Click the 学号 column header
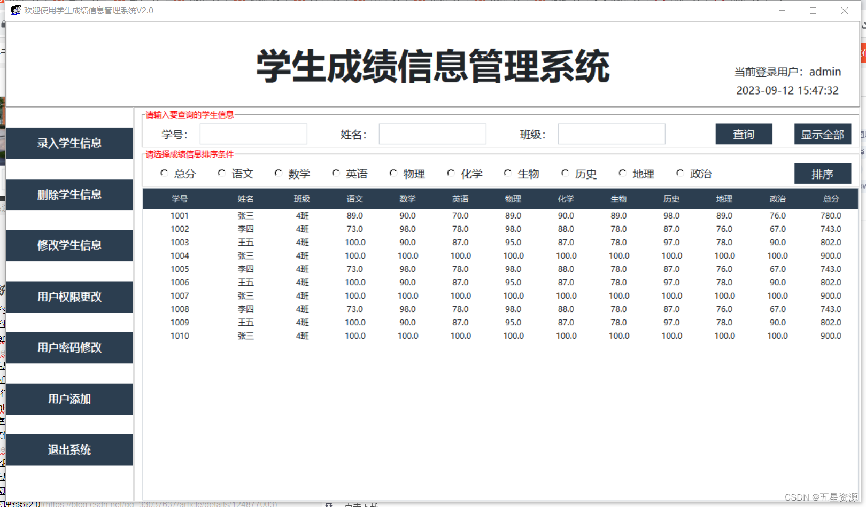The height and width of the screenshot is (507, 866). pos(180,199)
